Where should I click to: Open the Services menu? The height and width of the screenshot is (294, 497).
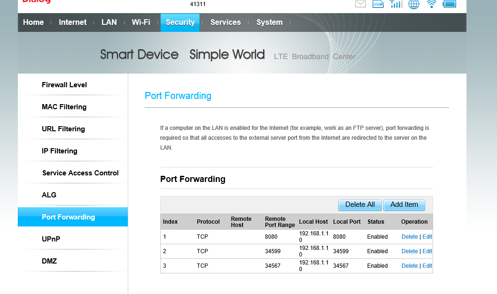(225, 22)
